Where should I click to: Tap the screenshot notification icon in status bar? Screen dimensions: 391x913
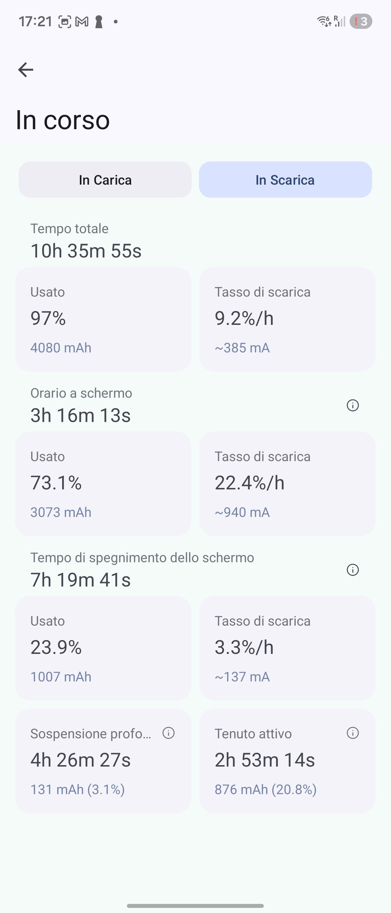65,22
